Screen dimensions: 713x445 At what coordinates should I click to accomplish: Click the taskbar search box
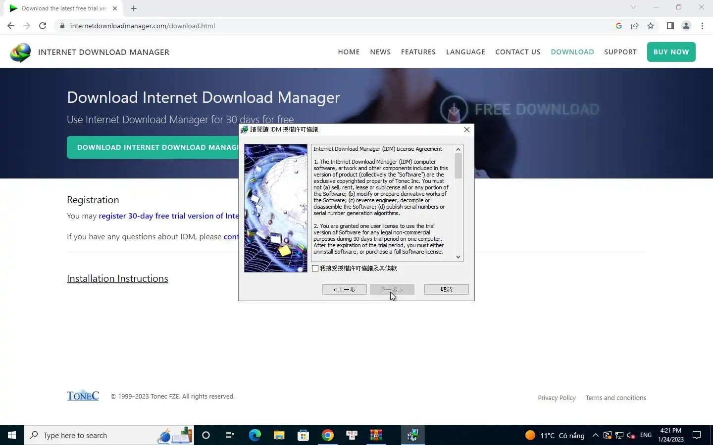coord(109,435)
